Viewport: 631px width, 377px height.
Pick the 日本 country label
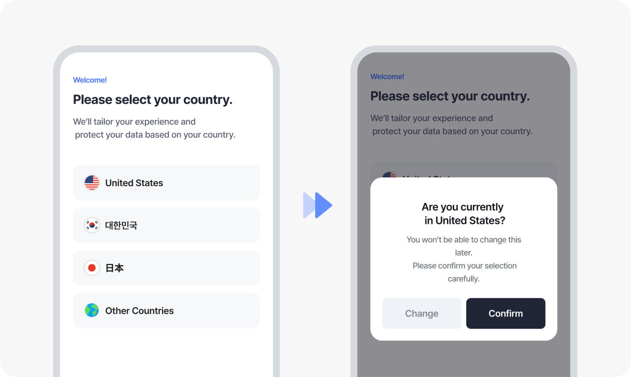click(x=114, y=268)
